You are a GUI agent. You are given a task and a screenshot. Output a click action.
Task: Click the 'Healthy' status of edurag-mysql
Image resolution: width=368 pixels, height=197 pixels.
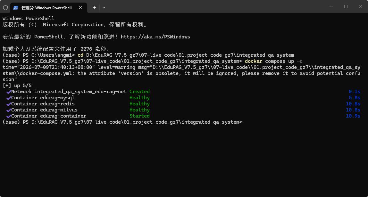pos(139,98)
